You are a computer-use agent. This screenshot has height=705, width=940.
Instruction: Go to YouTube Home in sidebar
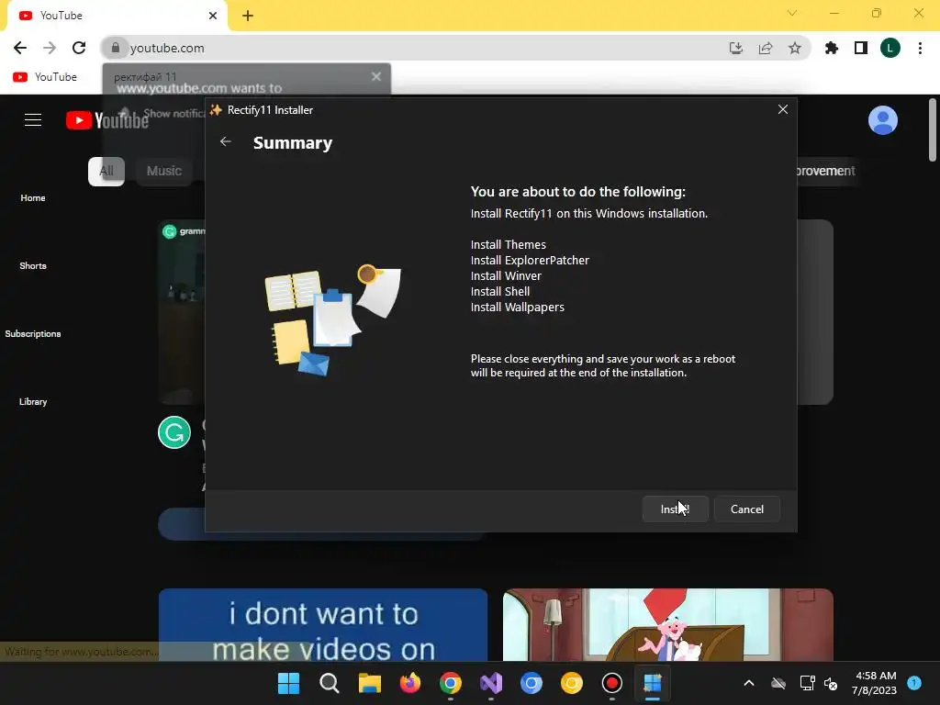point(33,198)
